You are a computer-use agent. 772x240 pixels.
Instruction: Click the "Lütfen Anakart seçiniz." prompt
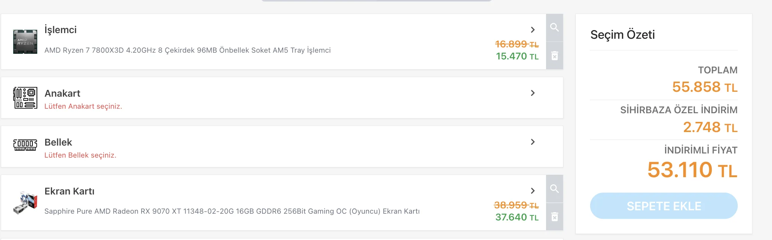[83, 106]
